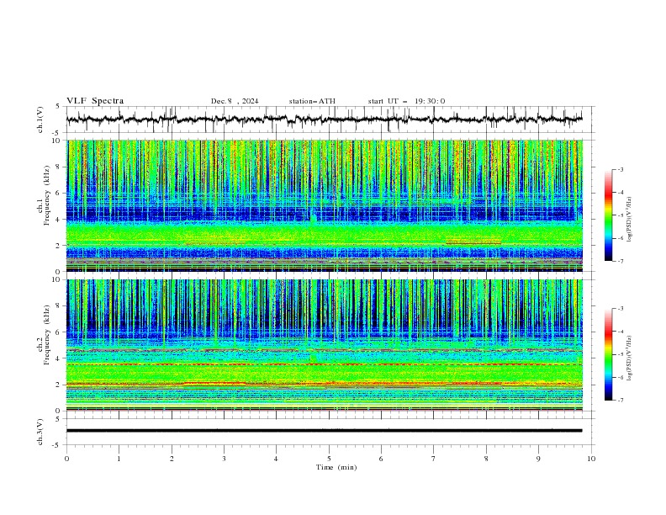
Task: Click the ch.2 colorbar "-7" tick
Action: pos(620,401)
